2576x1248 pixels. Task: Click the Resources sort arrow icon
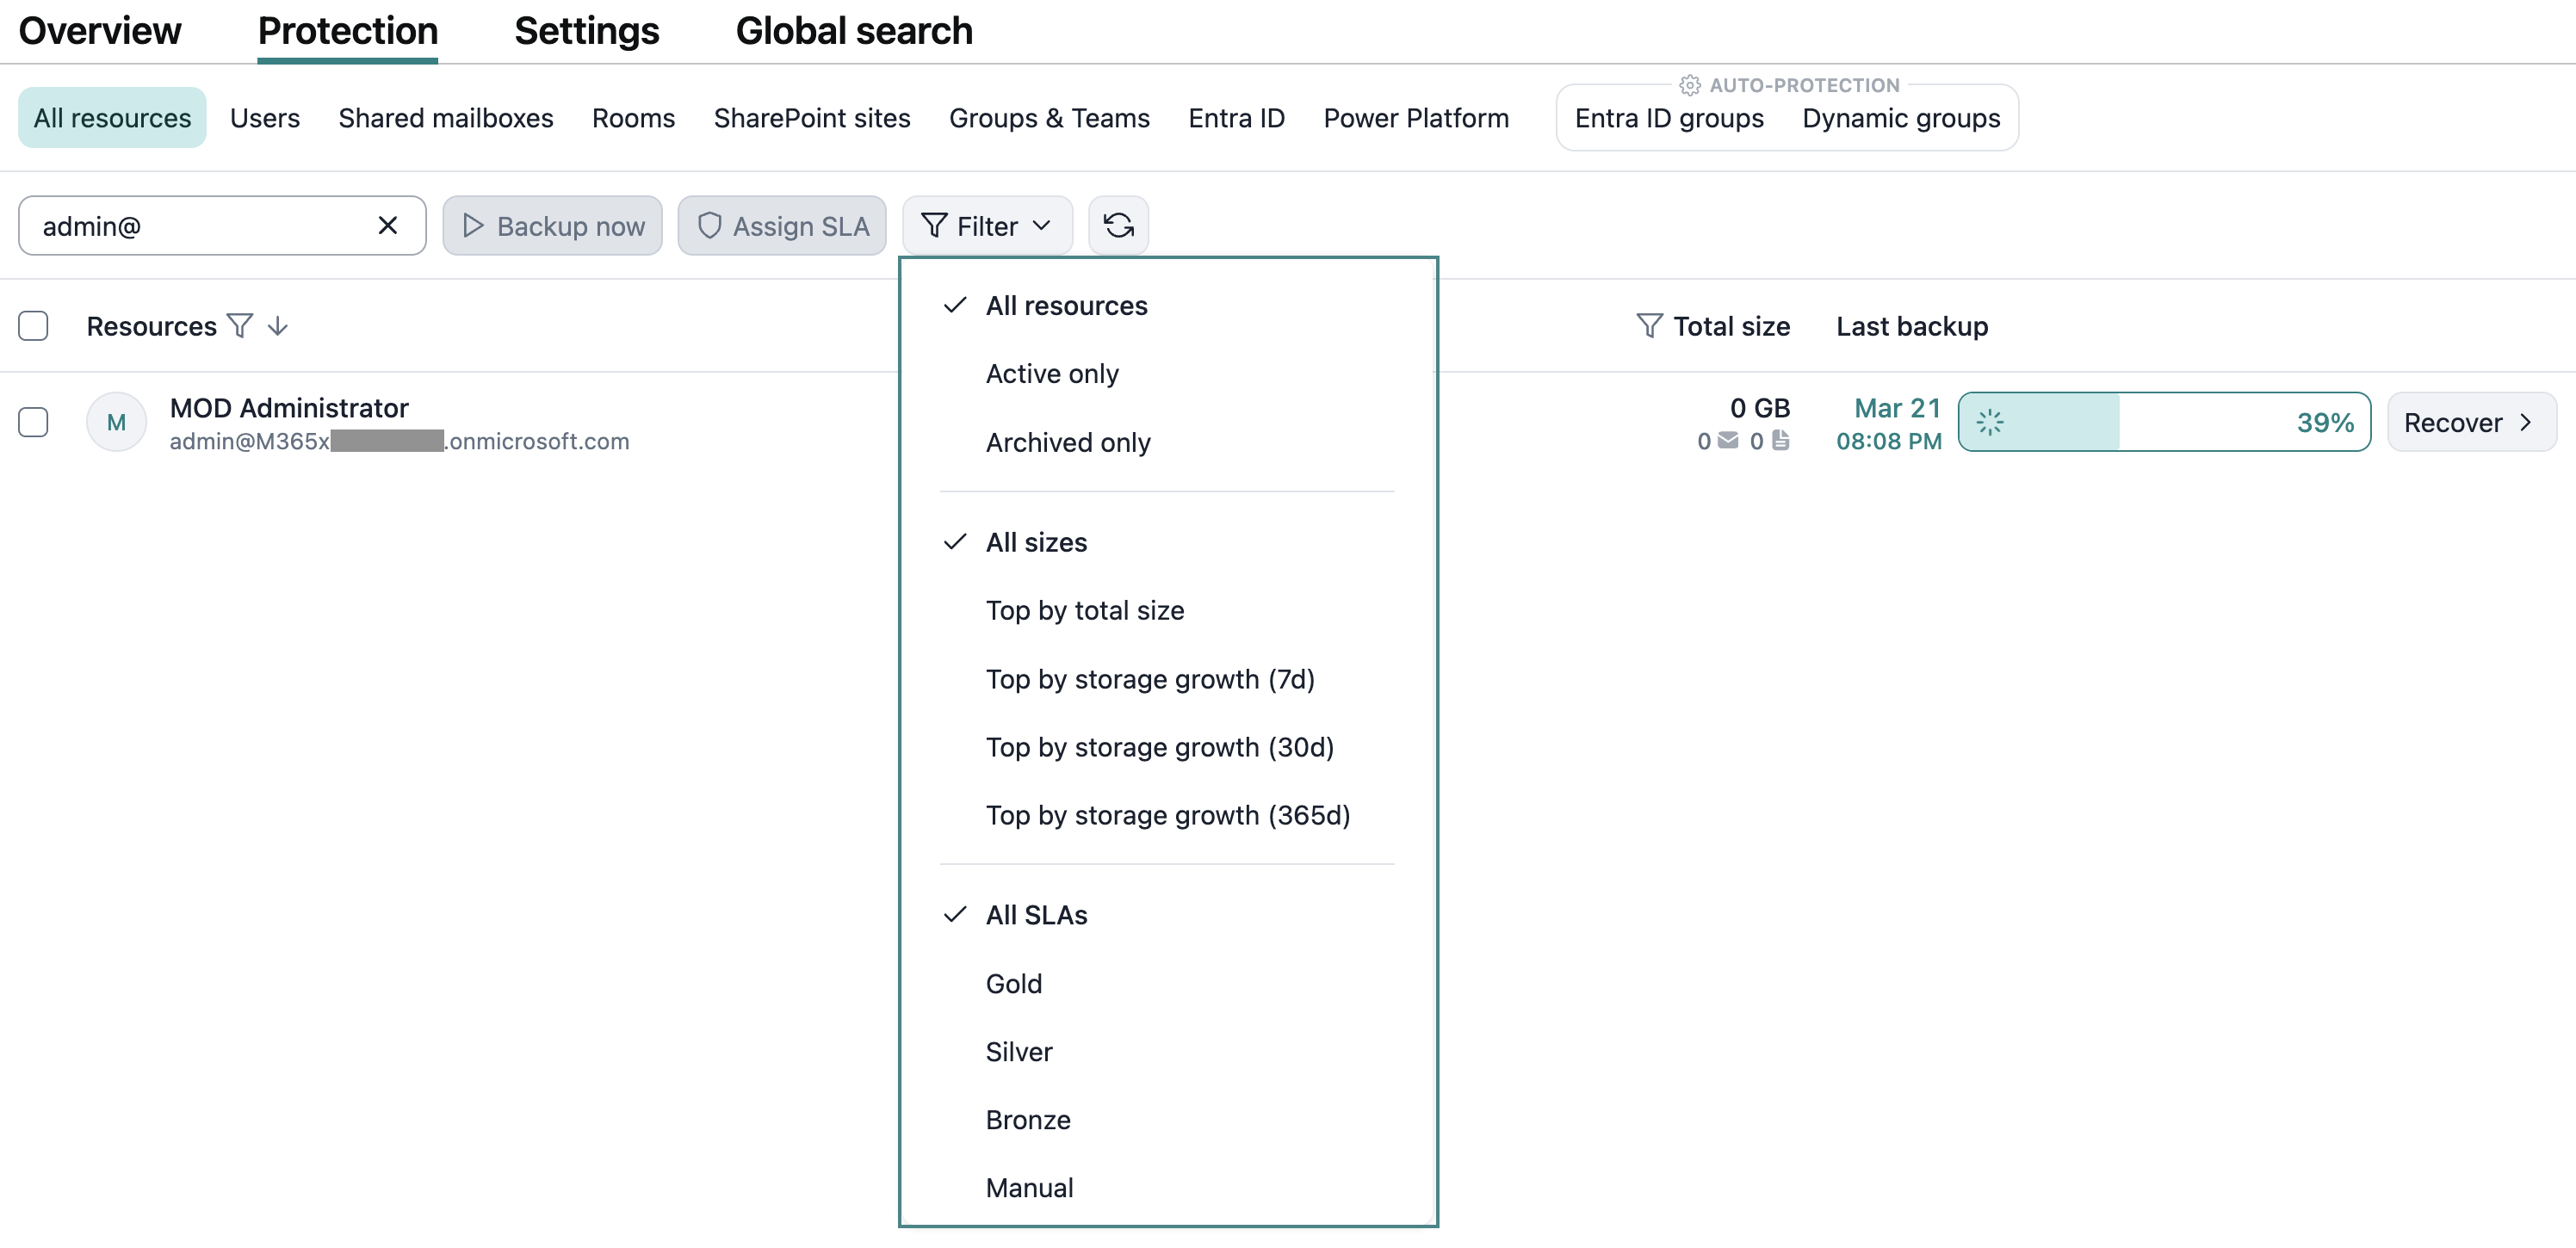278,326
